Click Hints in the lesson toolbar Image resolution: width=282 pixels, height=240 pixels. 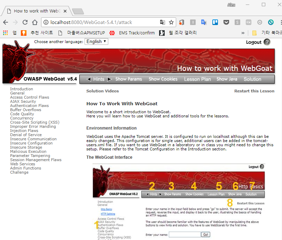click(x=99, y=79)
